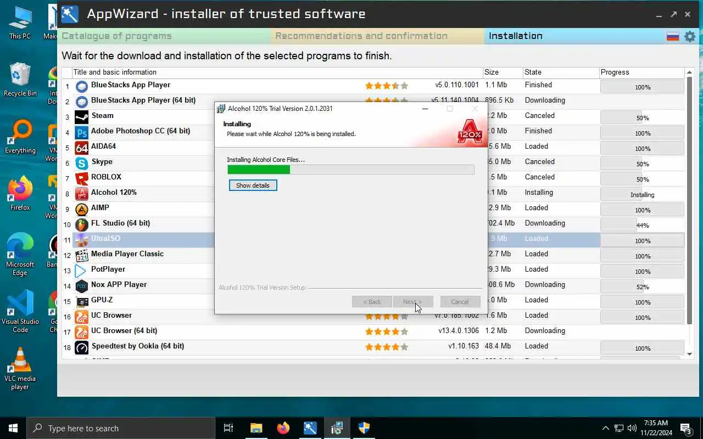The height and width of the screenshot is (439, 703).
Task: Click Show details in Alcohol installer
Action: (253, 185)
